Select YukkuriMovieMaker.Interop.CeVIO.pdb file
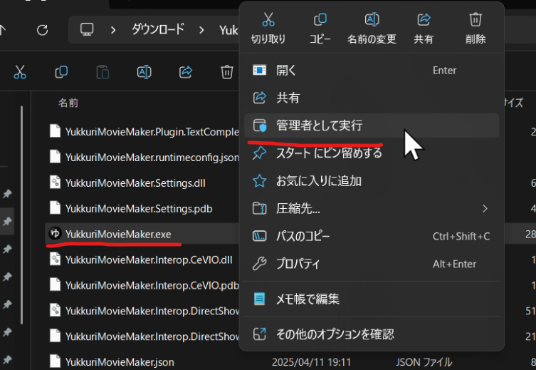This screenshot has width=536, height=370. pyautogui.click(x=152, y=285)
